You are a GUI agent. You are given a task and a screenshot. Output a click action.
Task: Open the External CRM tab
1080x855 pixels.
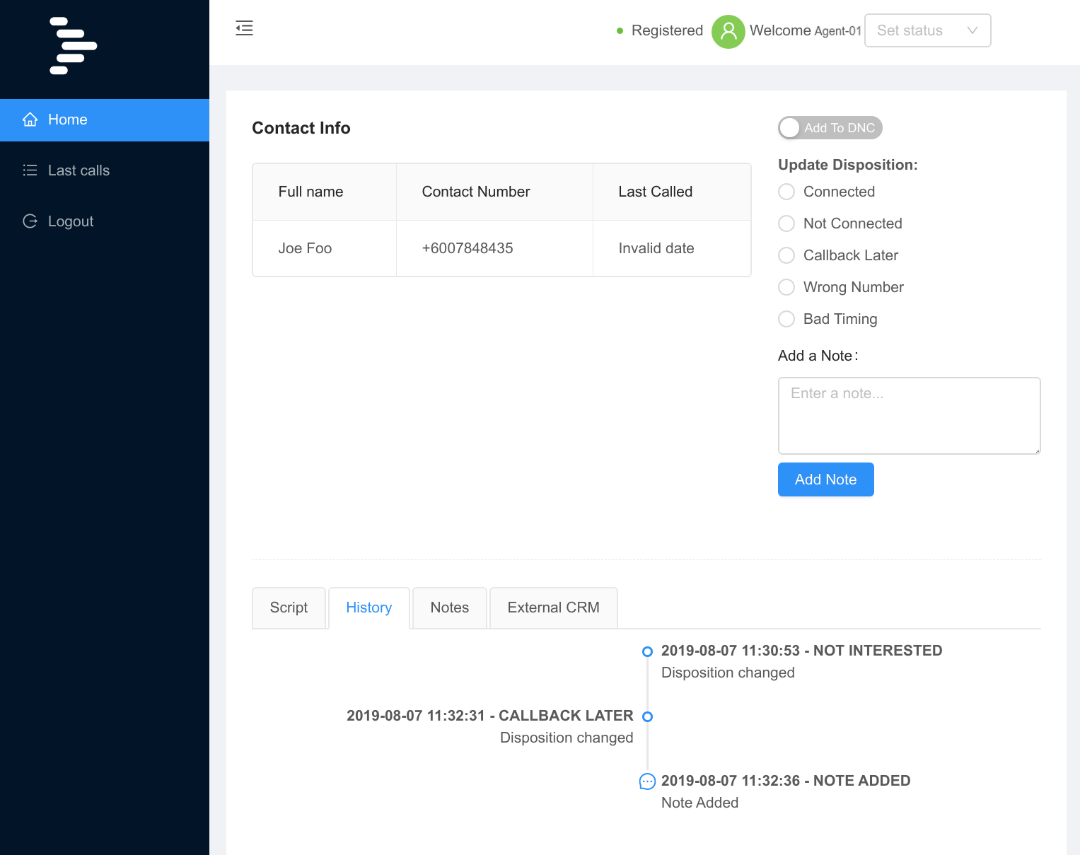coord(553,607)
